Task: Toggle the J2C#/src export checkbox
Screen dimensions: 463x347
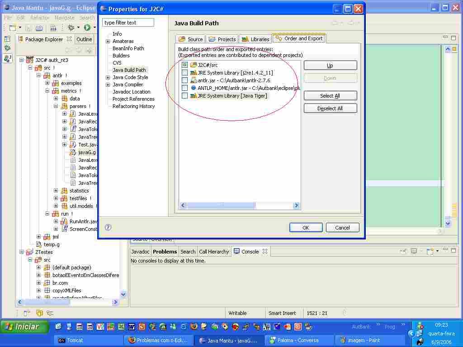Action: (184, 65)
